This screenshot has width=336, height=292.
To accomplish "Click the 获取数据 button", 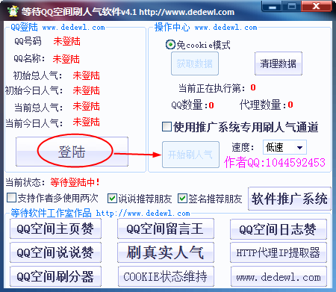I will (195, 63).
